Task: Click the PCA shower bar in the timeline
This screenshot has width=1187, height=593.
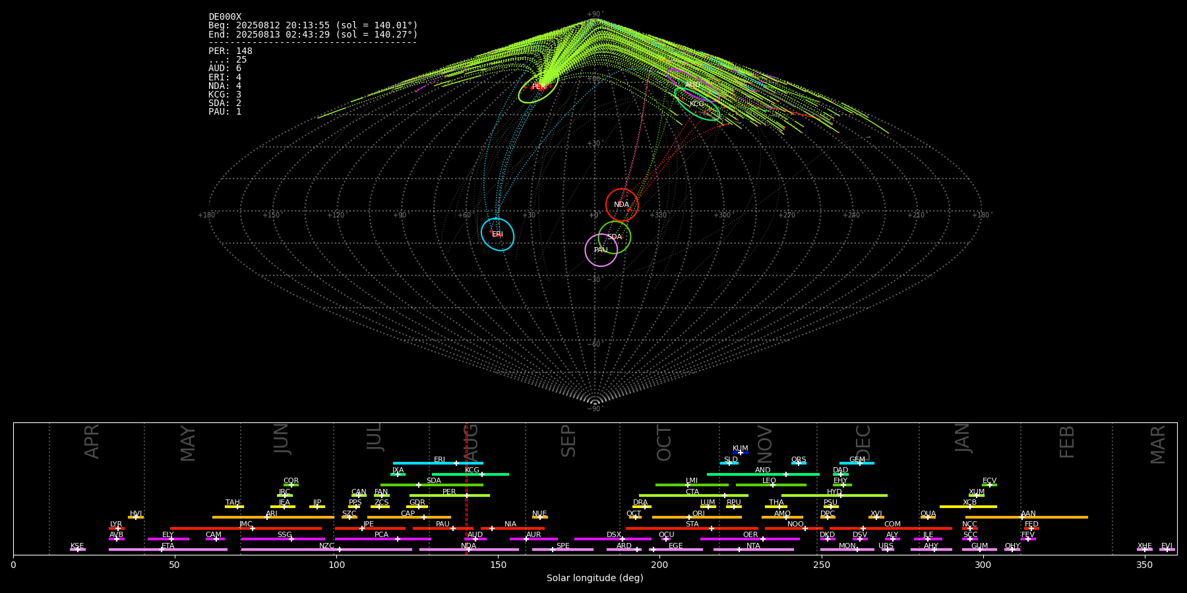Action: point(382,539)
